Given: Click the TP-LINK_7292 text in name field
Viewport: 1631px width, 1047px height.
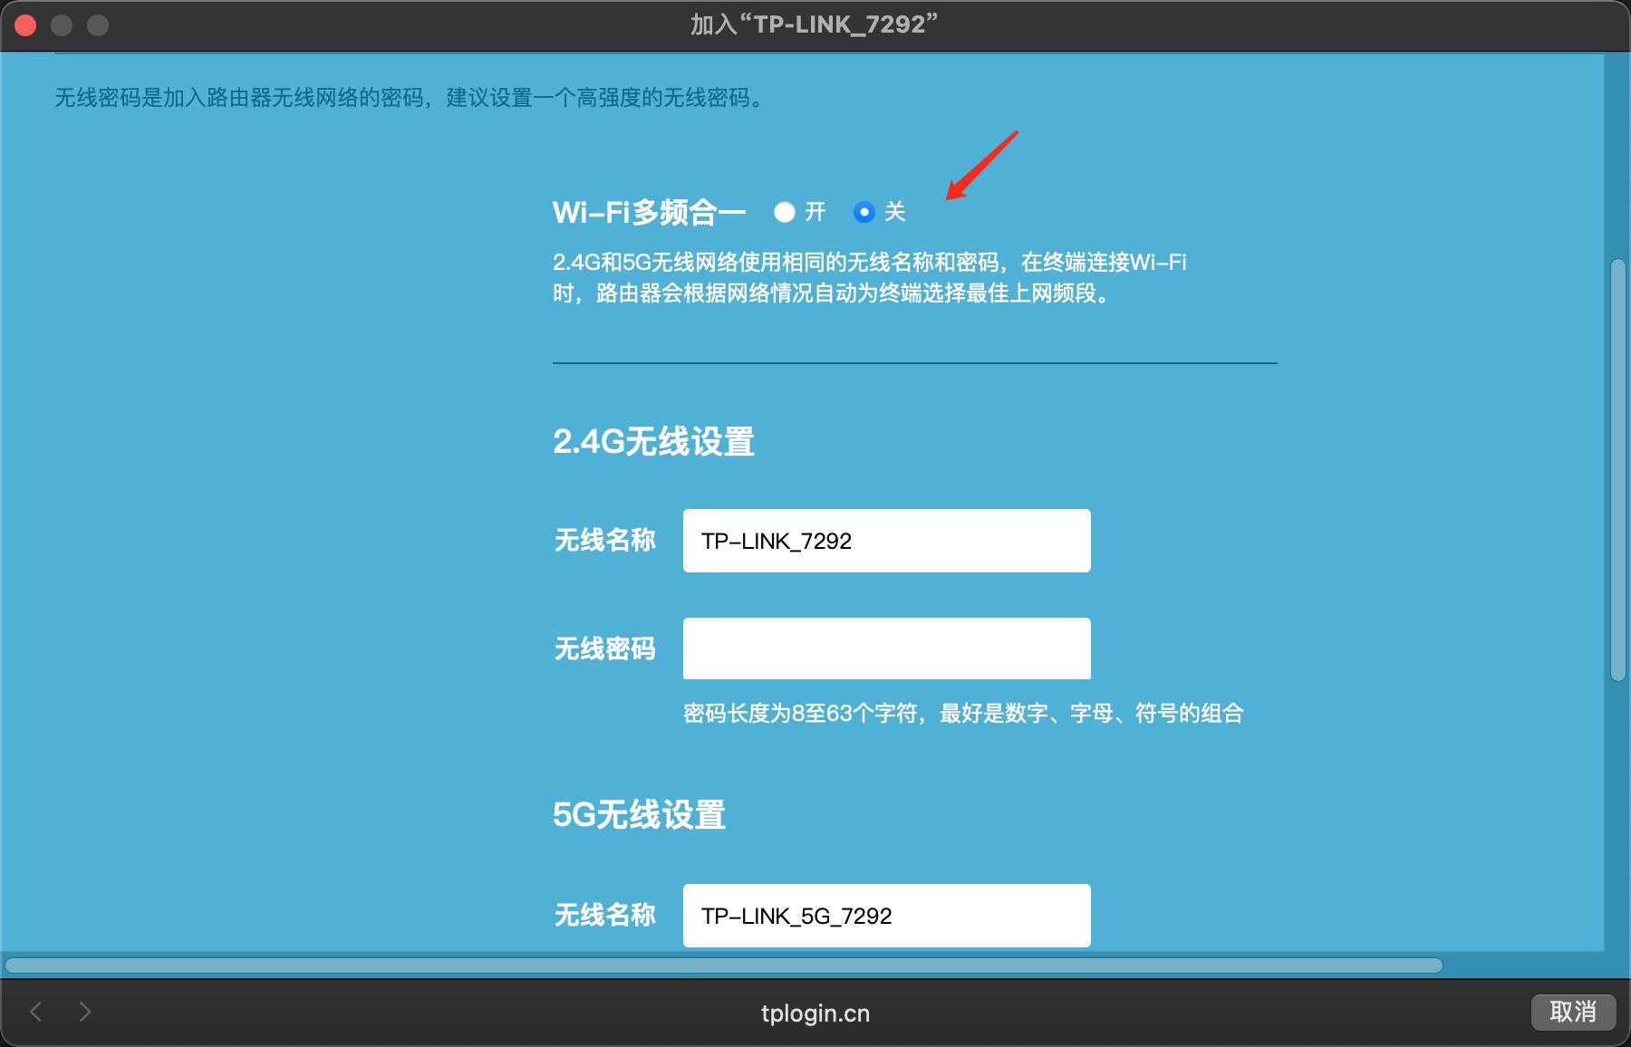Looking at the screenshot, I should point(776,540).
